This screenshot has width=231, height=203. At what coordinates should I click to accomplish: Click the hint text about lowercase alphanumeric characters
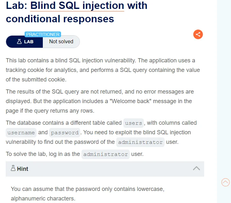(88, 193)
